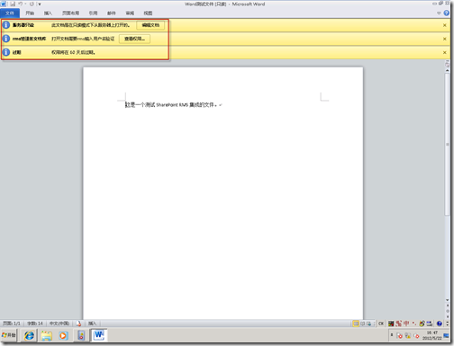
Task: Open the blue 文件 File tab
Action: 10,13
